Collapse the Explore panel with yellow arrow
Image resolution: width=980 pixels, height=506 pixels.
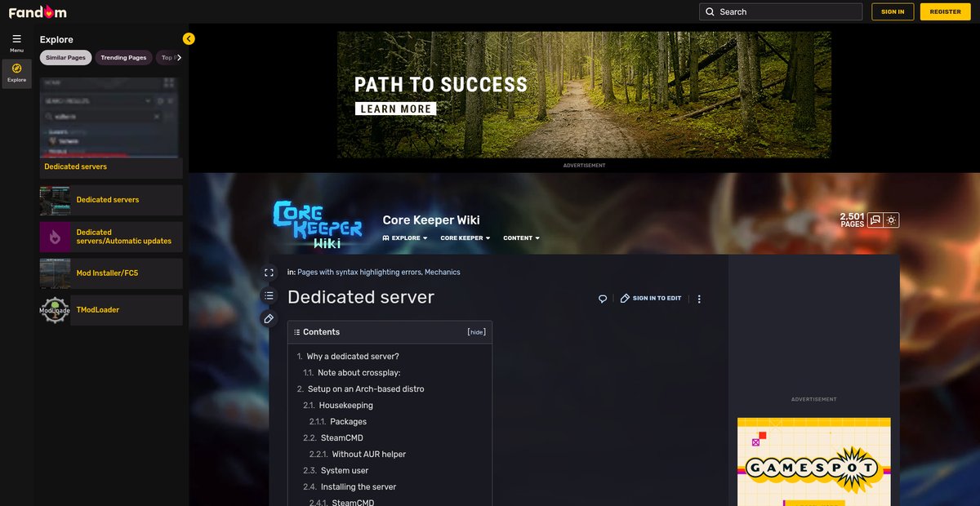tap(189, 38)
